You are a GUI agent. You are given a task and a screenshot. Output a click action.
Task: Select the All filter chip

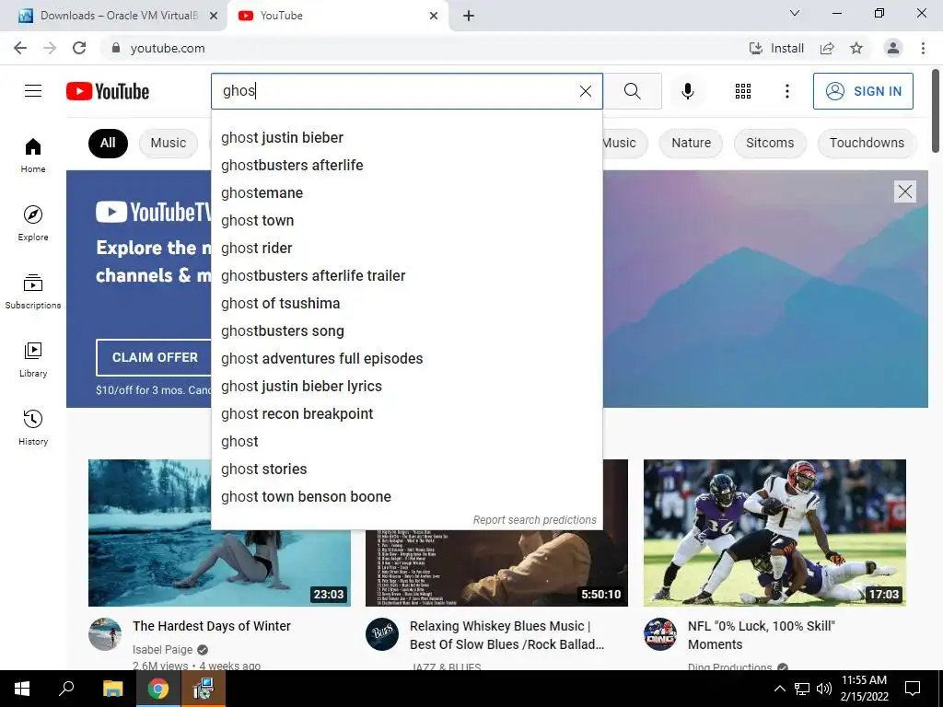pyautogui.click(x=109, y=143)
